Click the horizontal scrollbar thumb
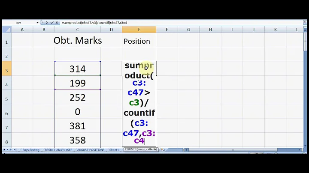Viewport: 309px width, 173px height. click(233, 150)
